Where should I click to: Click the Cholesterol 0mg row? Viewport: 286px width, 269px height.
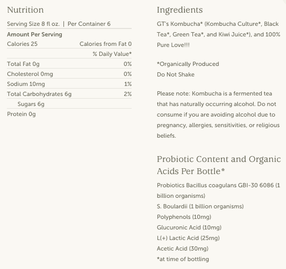point(69,74)
